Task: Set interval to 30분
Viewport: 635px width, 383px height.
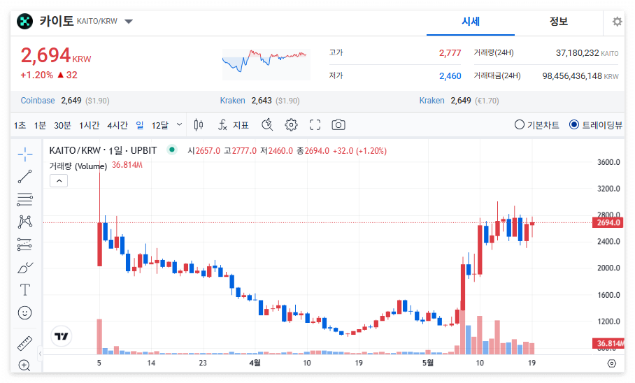Action: pyautogui.click(x=62, y=126)
